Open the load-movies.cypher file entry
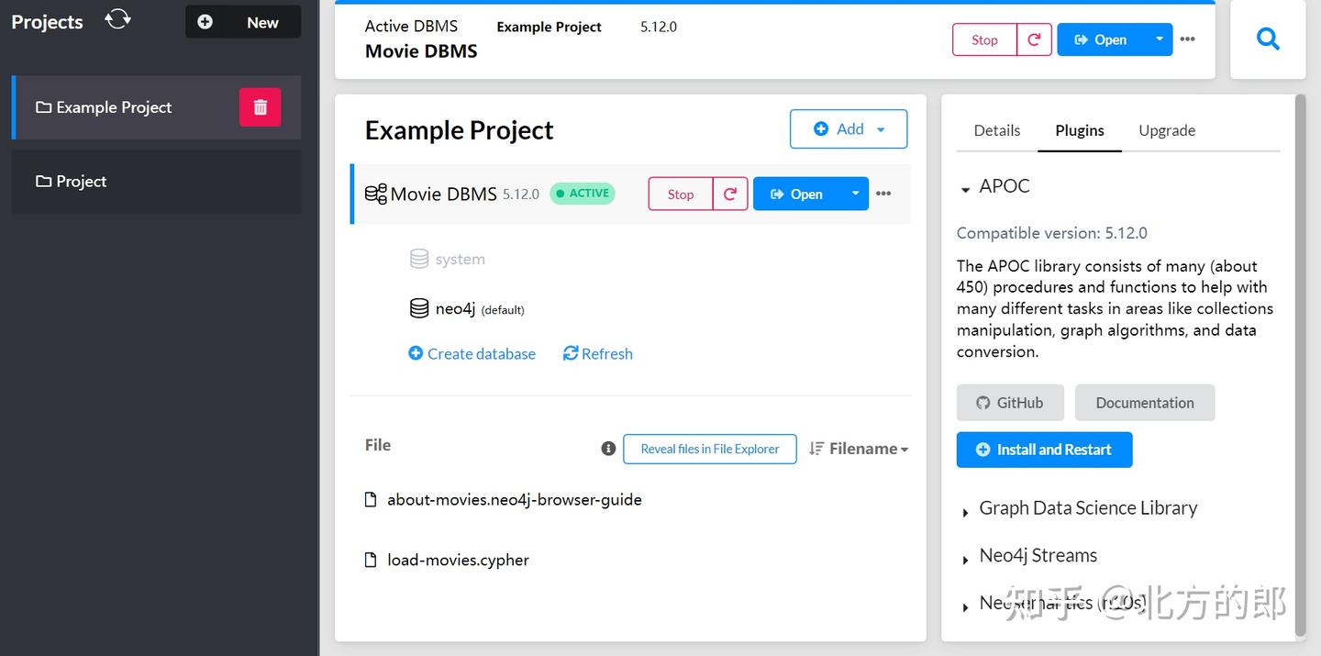The width and height of the screenshot is (1321, 656). click(458, 560)
